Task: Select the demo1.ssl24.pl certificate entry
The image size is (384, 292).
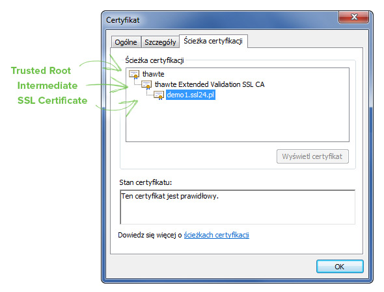Action: (x=191, y=95)
